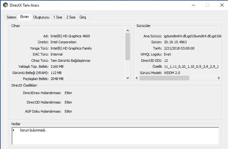Image resolution: width=228 pixels, height=149 pixels.
Task: Click the 'Yaklaşık Top. Bellek:' label
Action: pos(33,67)
